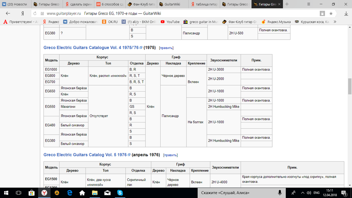Open Skype from the taskbar
This screenshot has width=352, height=198.
coord(120,193)
